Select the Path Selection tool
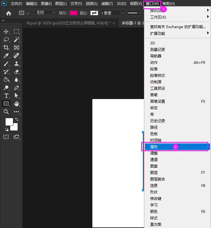Screen dimensions: 211x228 [x=16, y=96]
